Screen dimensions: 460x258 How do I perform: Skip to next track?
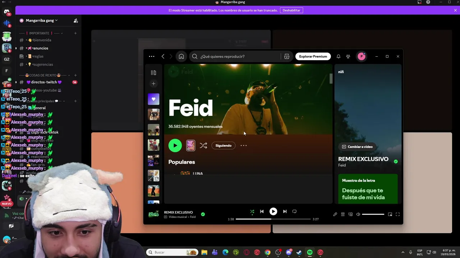285,211
